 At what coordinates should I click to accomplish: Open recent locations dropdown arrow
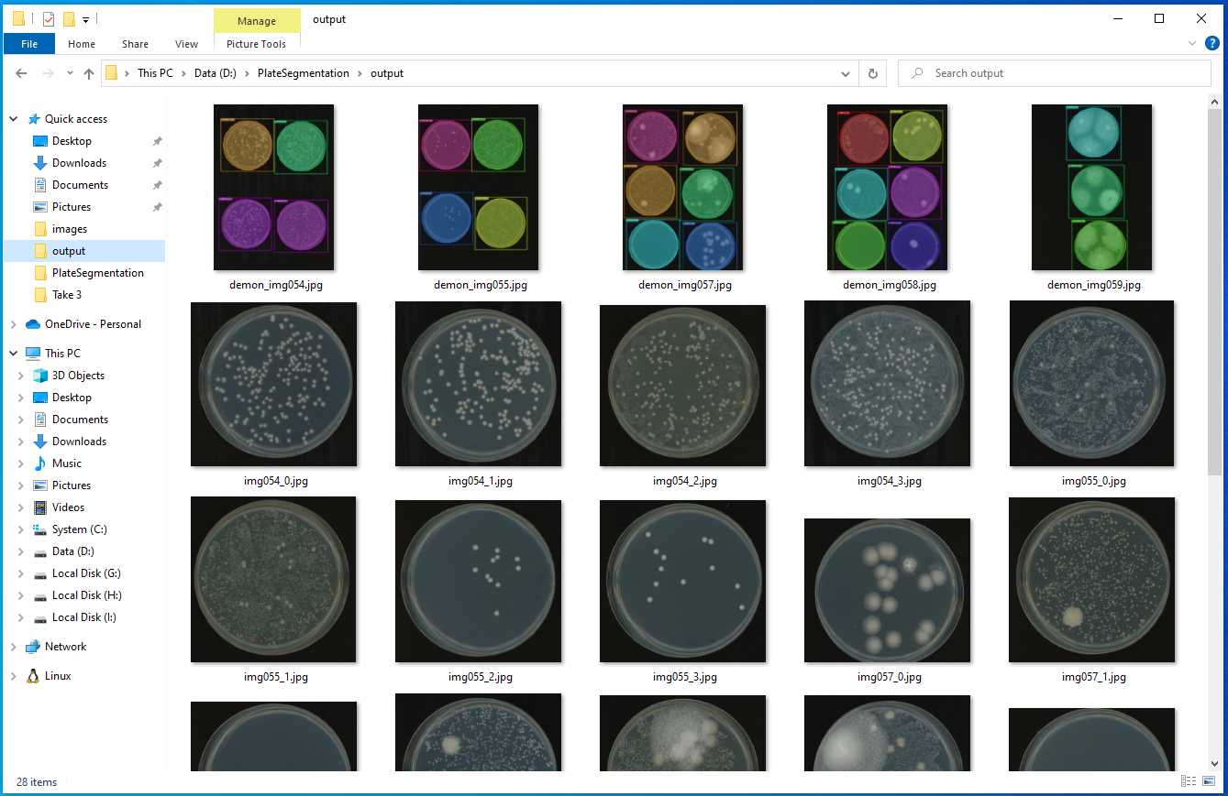point(70,73)
